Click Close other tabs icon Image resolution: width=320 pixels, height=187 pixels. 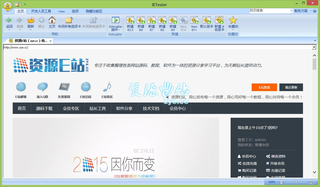coord(93,20)
